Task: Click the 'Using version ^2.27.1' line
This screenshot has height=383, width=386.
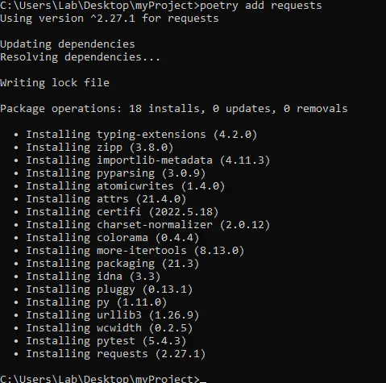Action: pos(110,19)
